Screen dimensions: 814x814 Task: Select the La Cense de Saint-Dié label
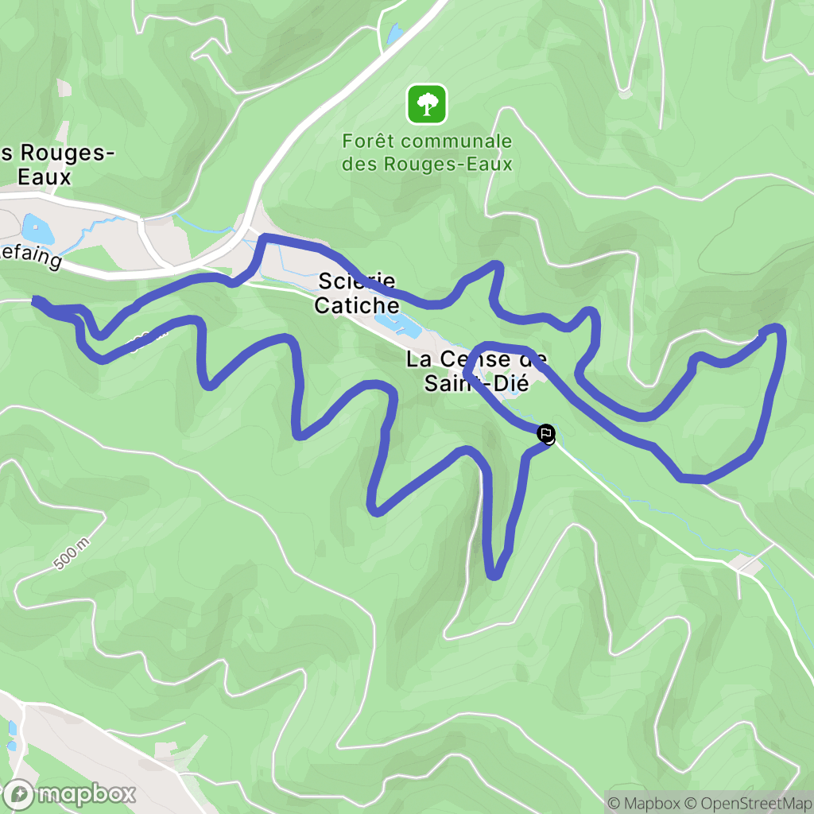476,370
